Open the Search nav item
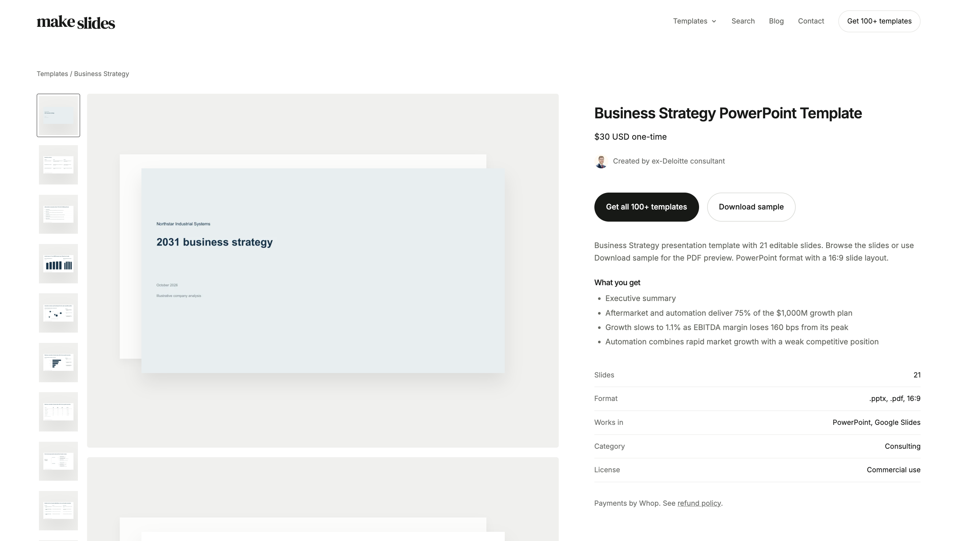This screenshot has height=541, width=961. (743, 21)
